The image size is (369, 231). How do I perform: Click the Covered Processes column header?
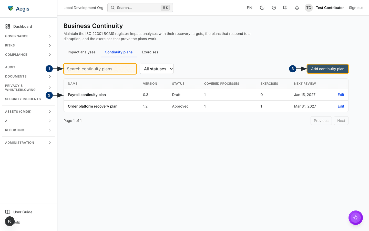(222, 84)
